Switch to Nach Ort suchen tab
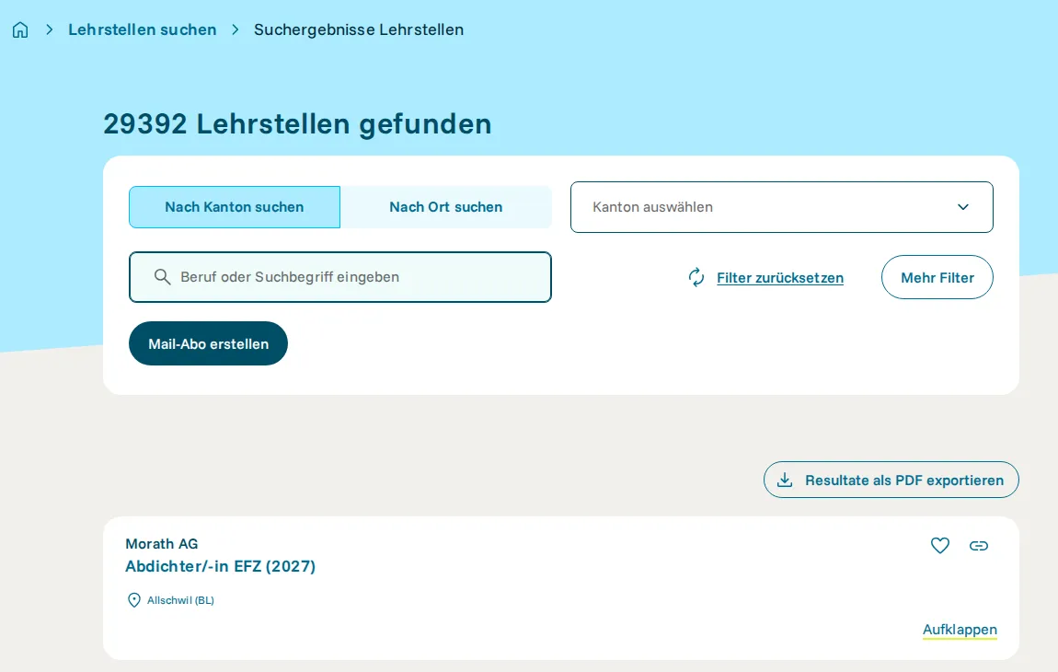This screenshot has width=1058, height=672. 446,207
